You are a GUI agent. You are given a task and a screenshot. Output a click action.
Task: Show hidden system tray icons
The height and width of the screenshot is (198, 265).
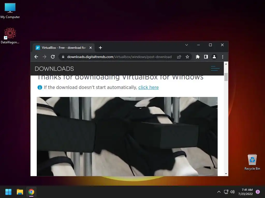pyautogui.click(x=219, y=192)
